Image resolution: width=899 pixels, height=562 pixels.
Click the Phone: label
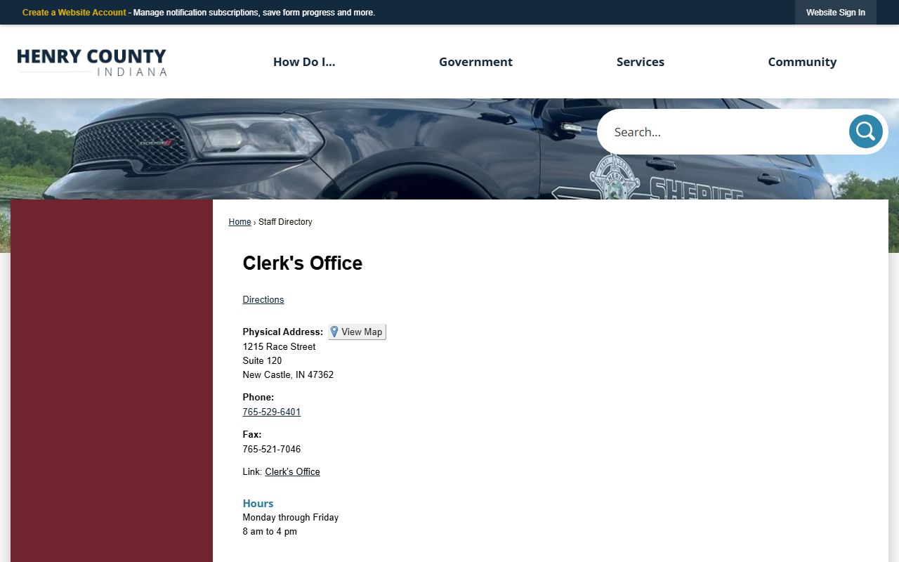[258, 398]
